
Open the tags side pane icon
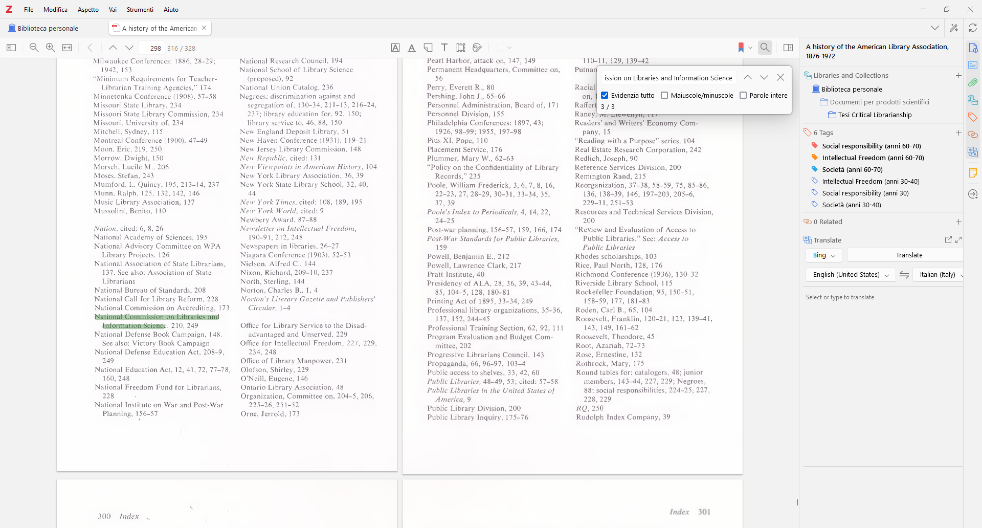click(x=973, y=117)
